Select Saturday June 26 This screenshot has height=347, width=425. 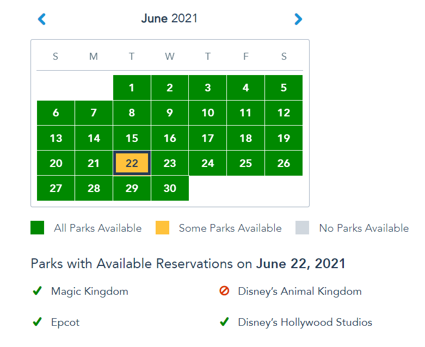click(284, 163)
